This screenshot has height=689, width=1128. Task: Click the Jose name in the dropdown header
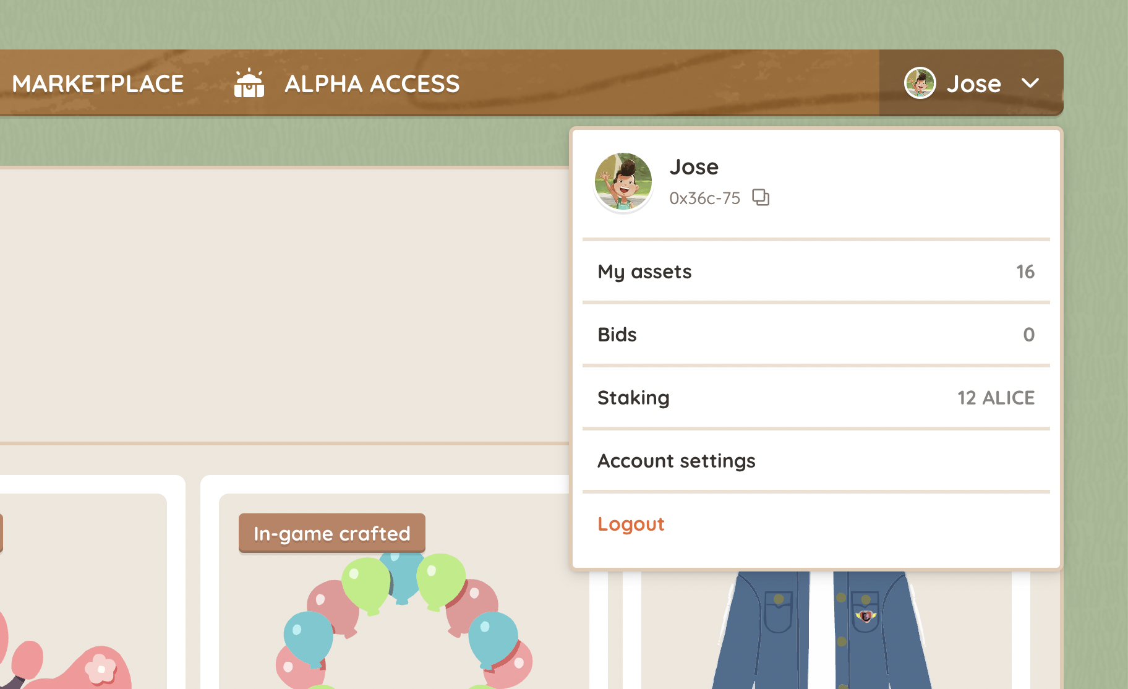point(694,167)
